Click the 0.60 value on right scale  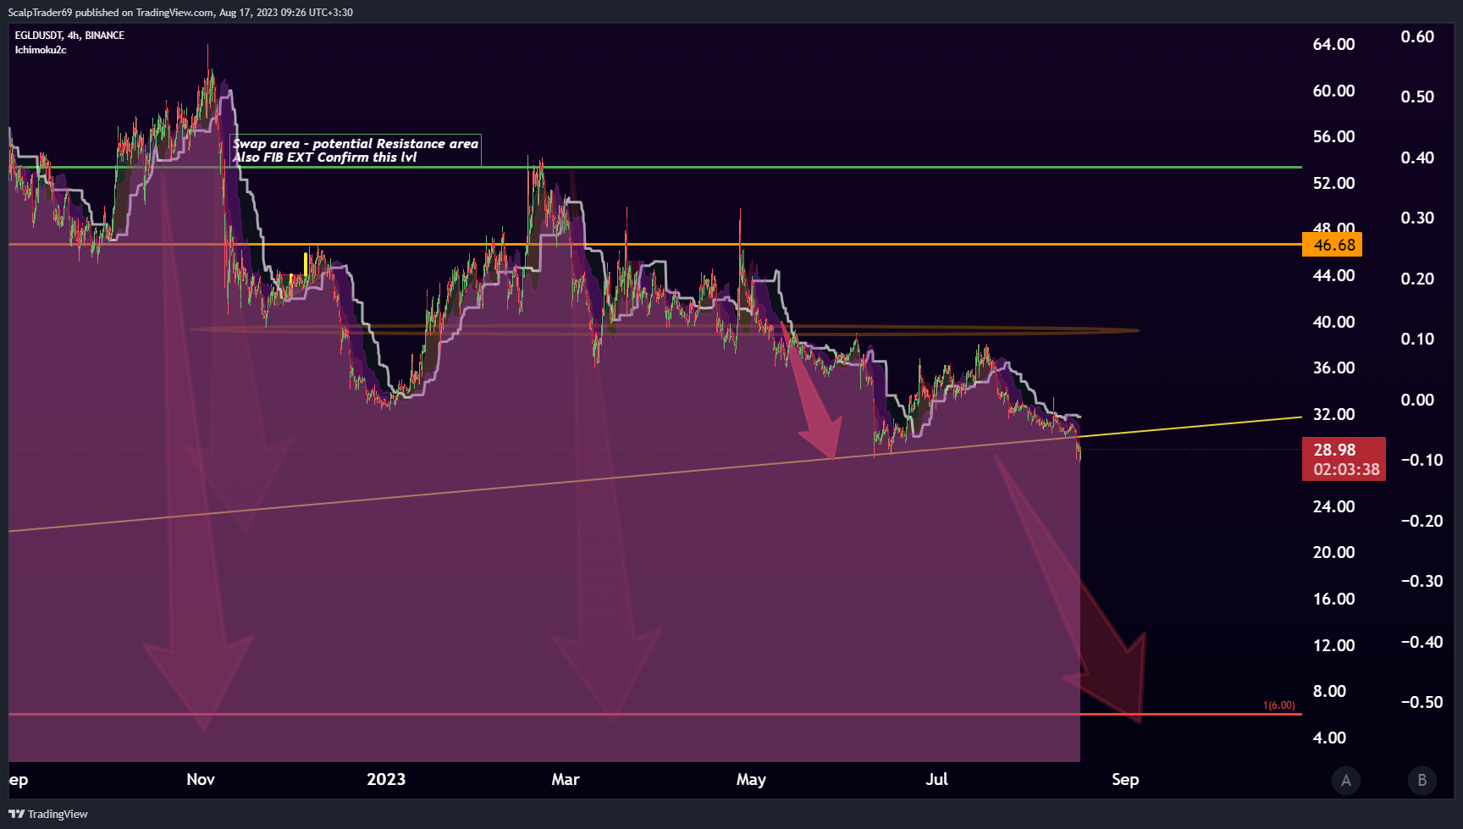point(1417,36)
